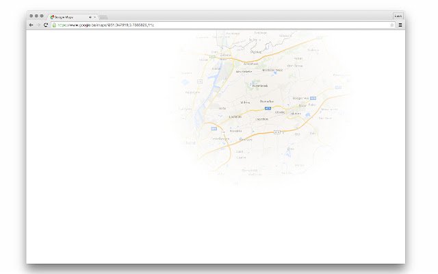Select the Google Maps tab
The height and width of the screenshot is (274, 438).
[73, 17]
